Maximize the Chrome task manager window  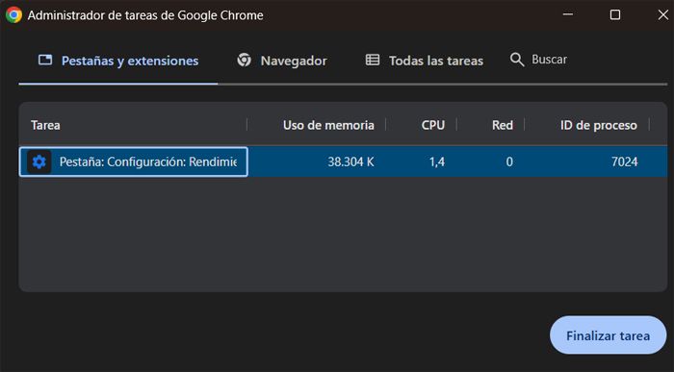click(615, 14)
